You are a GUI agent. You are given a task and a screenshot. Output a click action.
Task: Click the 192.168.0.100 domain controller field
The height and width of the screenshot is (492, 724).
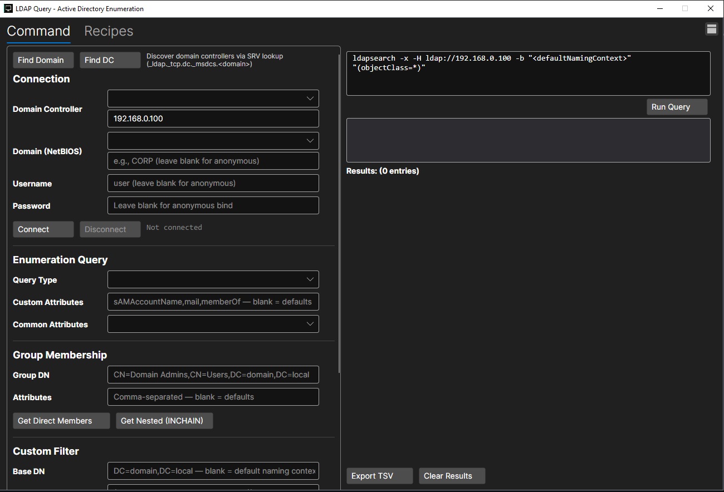coord(213,119)
